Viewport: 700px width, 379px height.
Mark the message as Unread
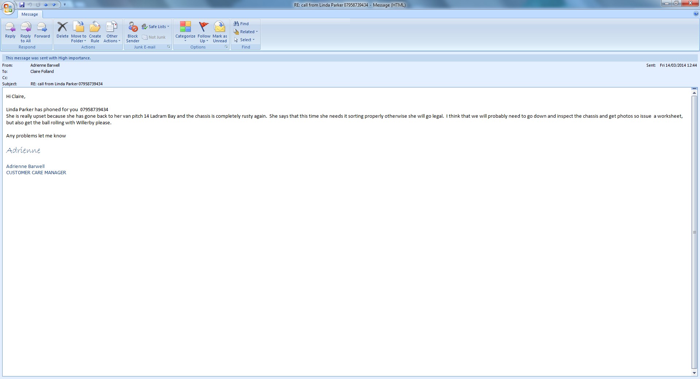[x=220, y=32]
